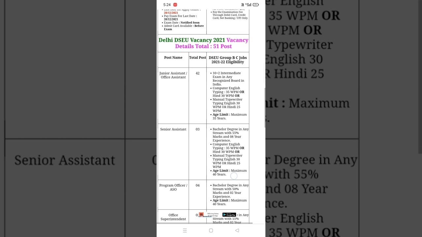Click 'TATA 1mg Online Healthcare App' ad text
Screen dimensions: 422x237
212,215
